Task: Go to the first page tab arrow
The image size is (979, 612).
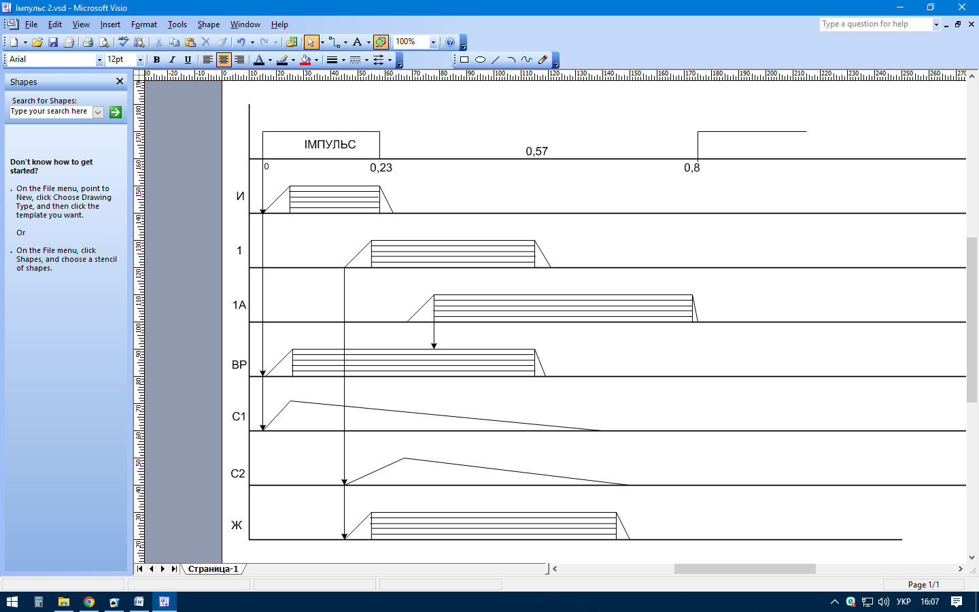Action: pos(140,569)
